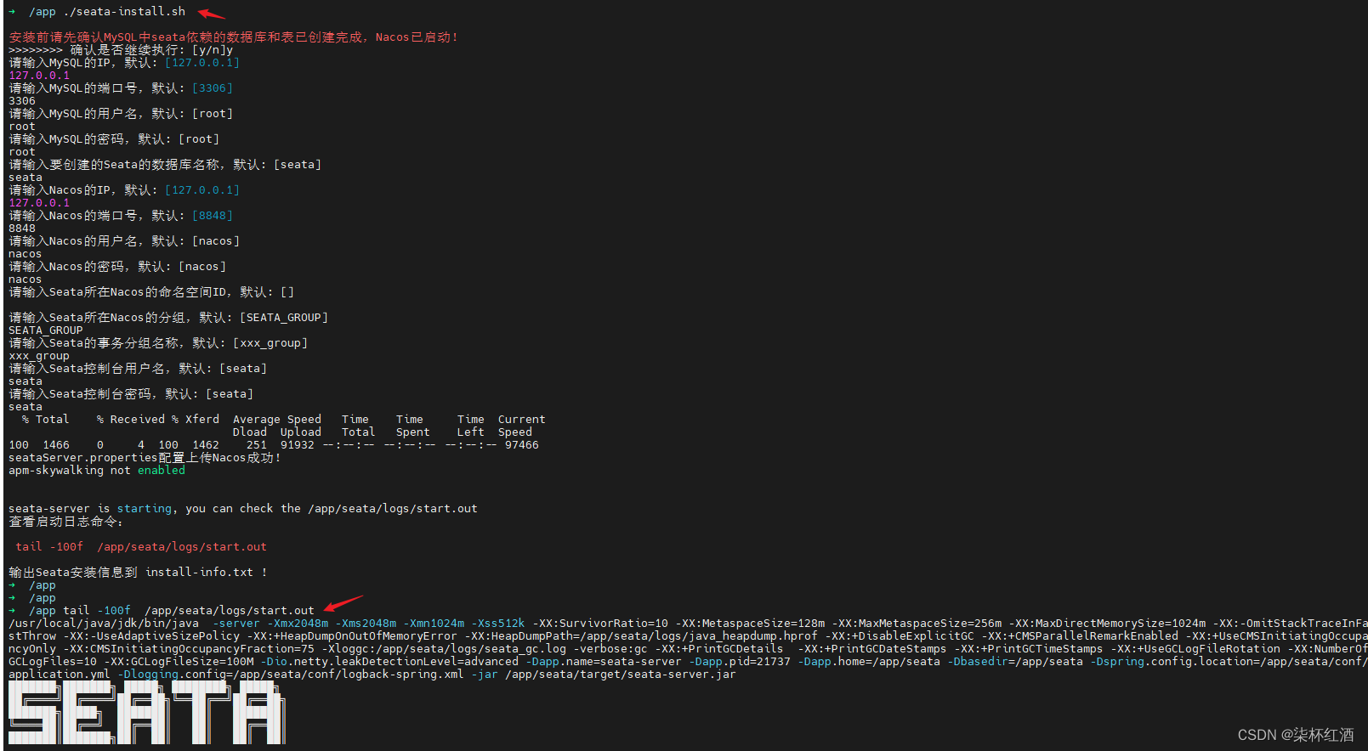Click the Nacos IP default [127.0.0.1]

tap(202, 189)
